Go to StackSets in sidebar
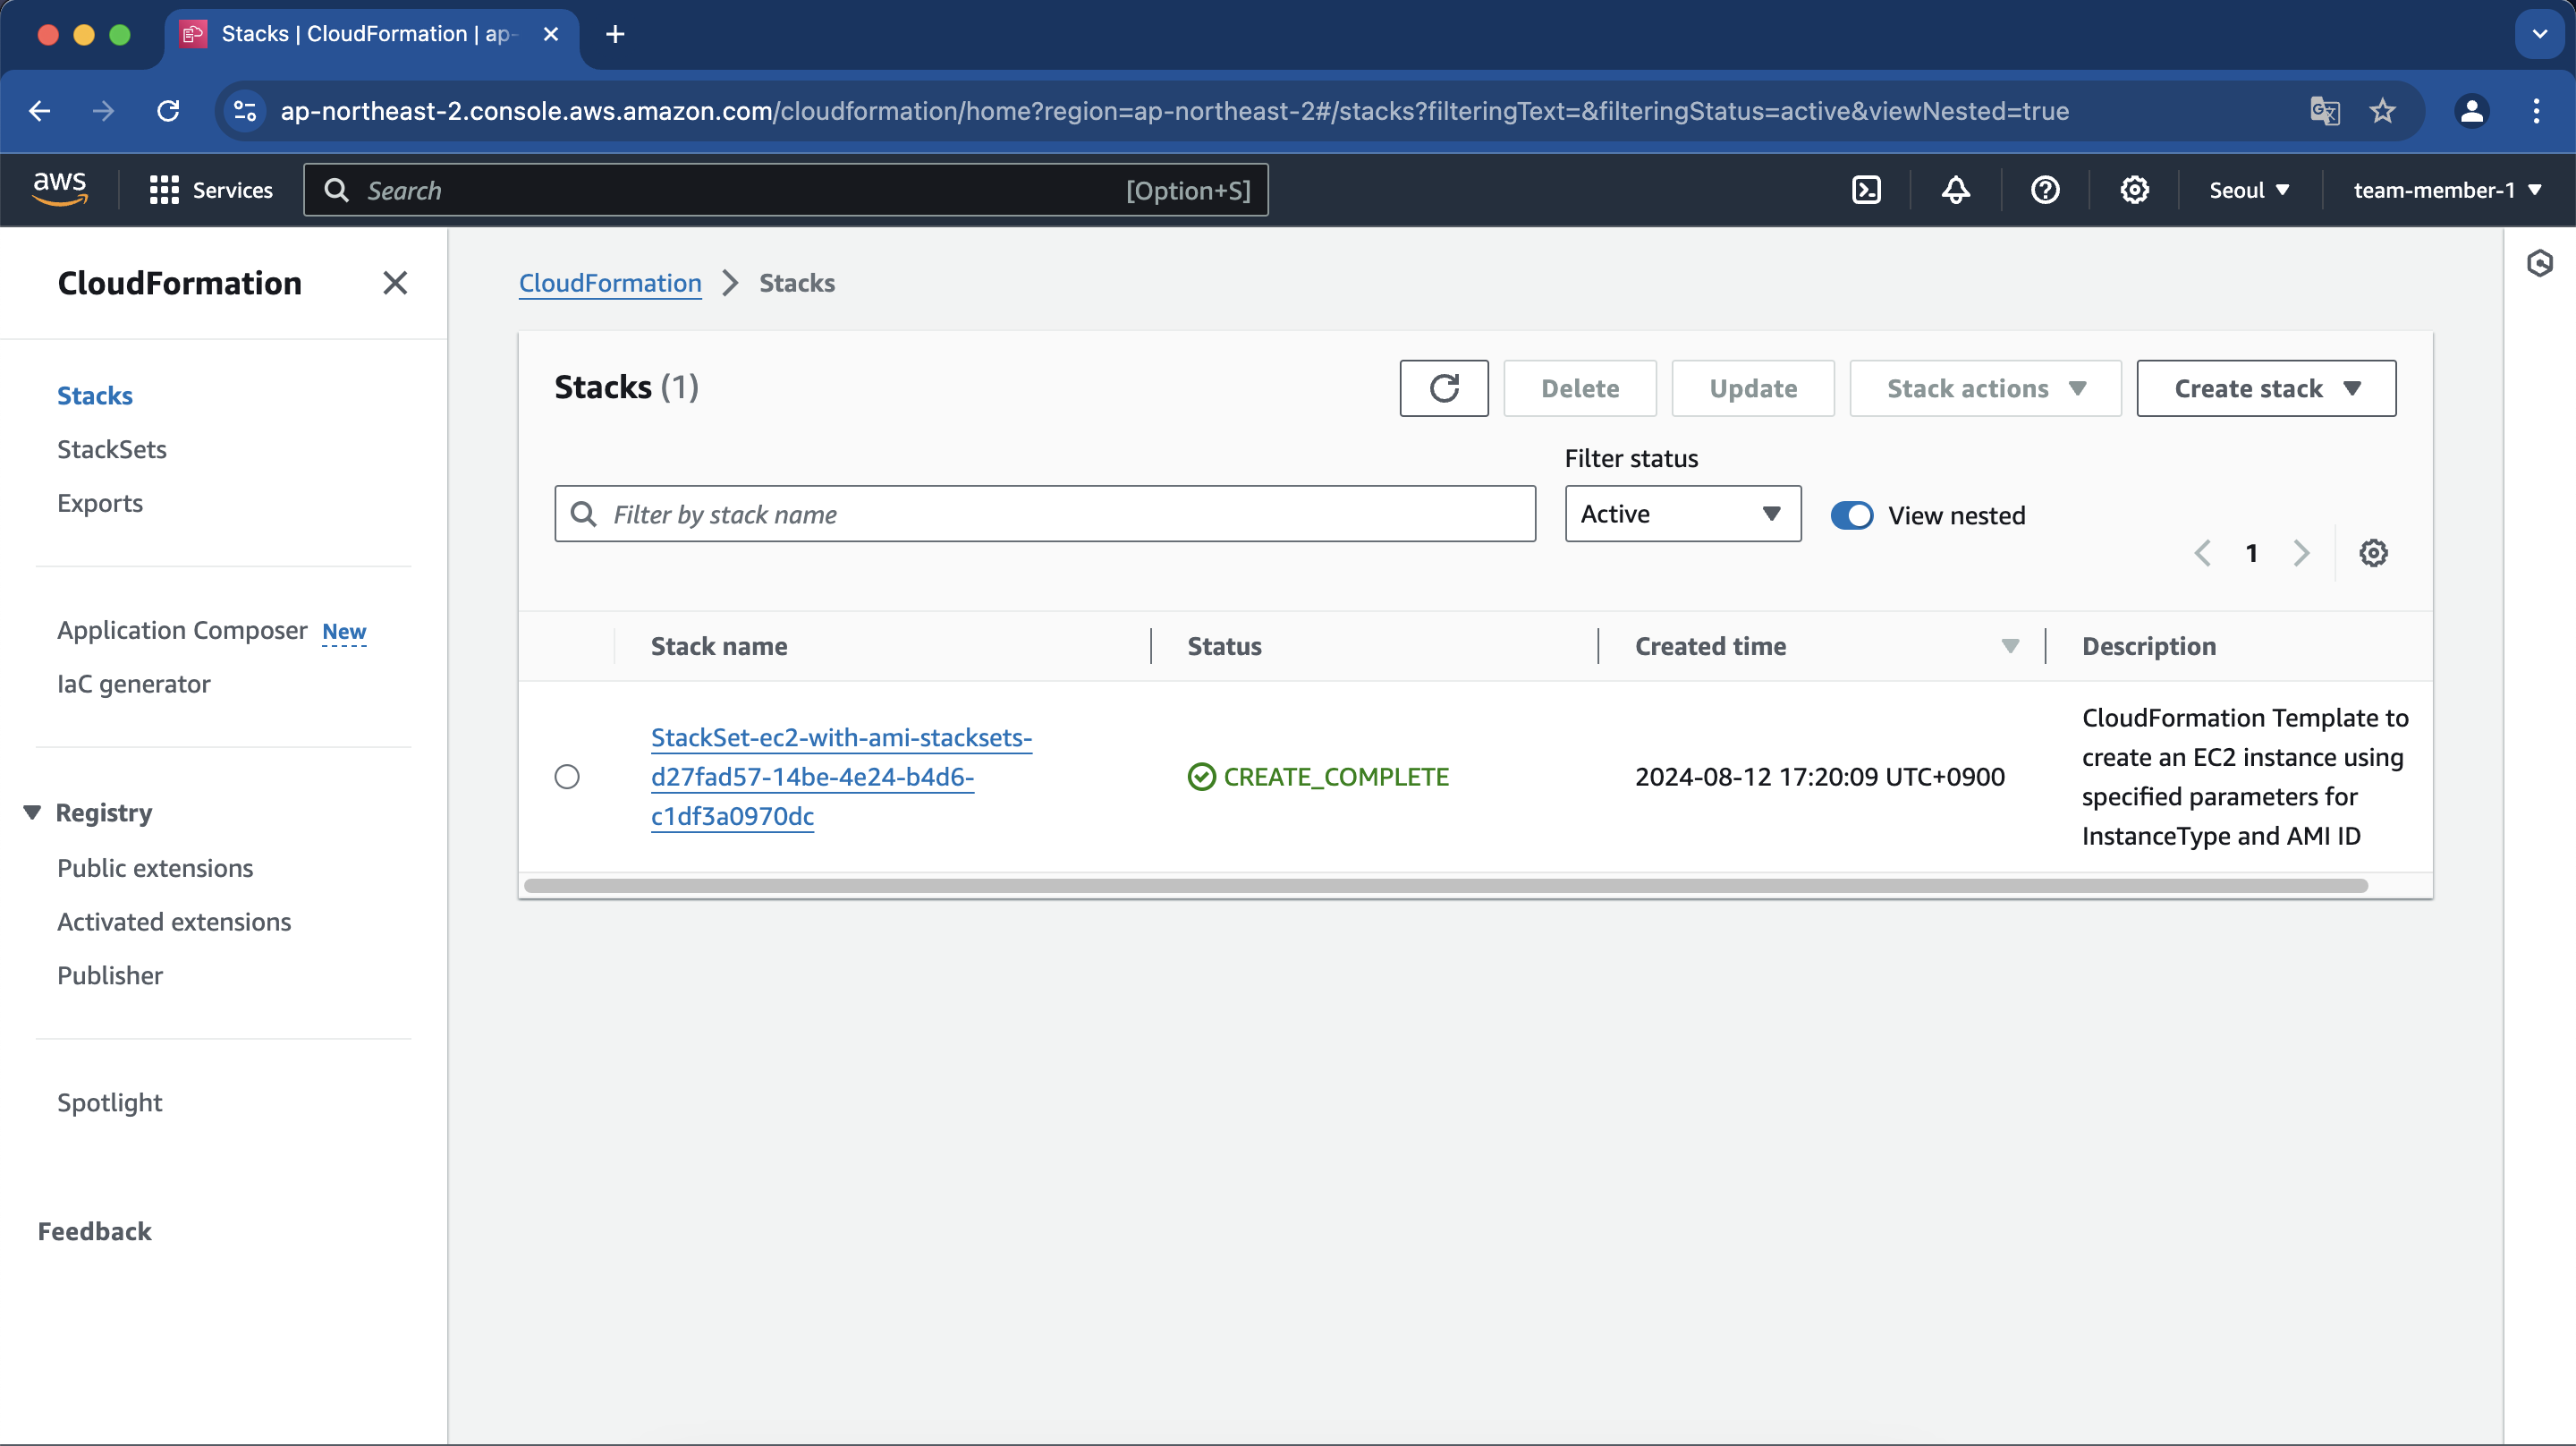This screenshot has width=2576, height=1446. pos(112,449)
